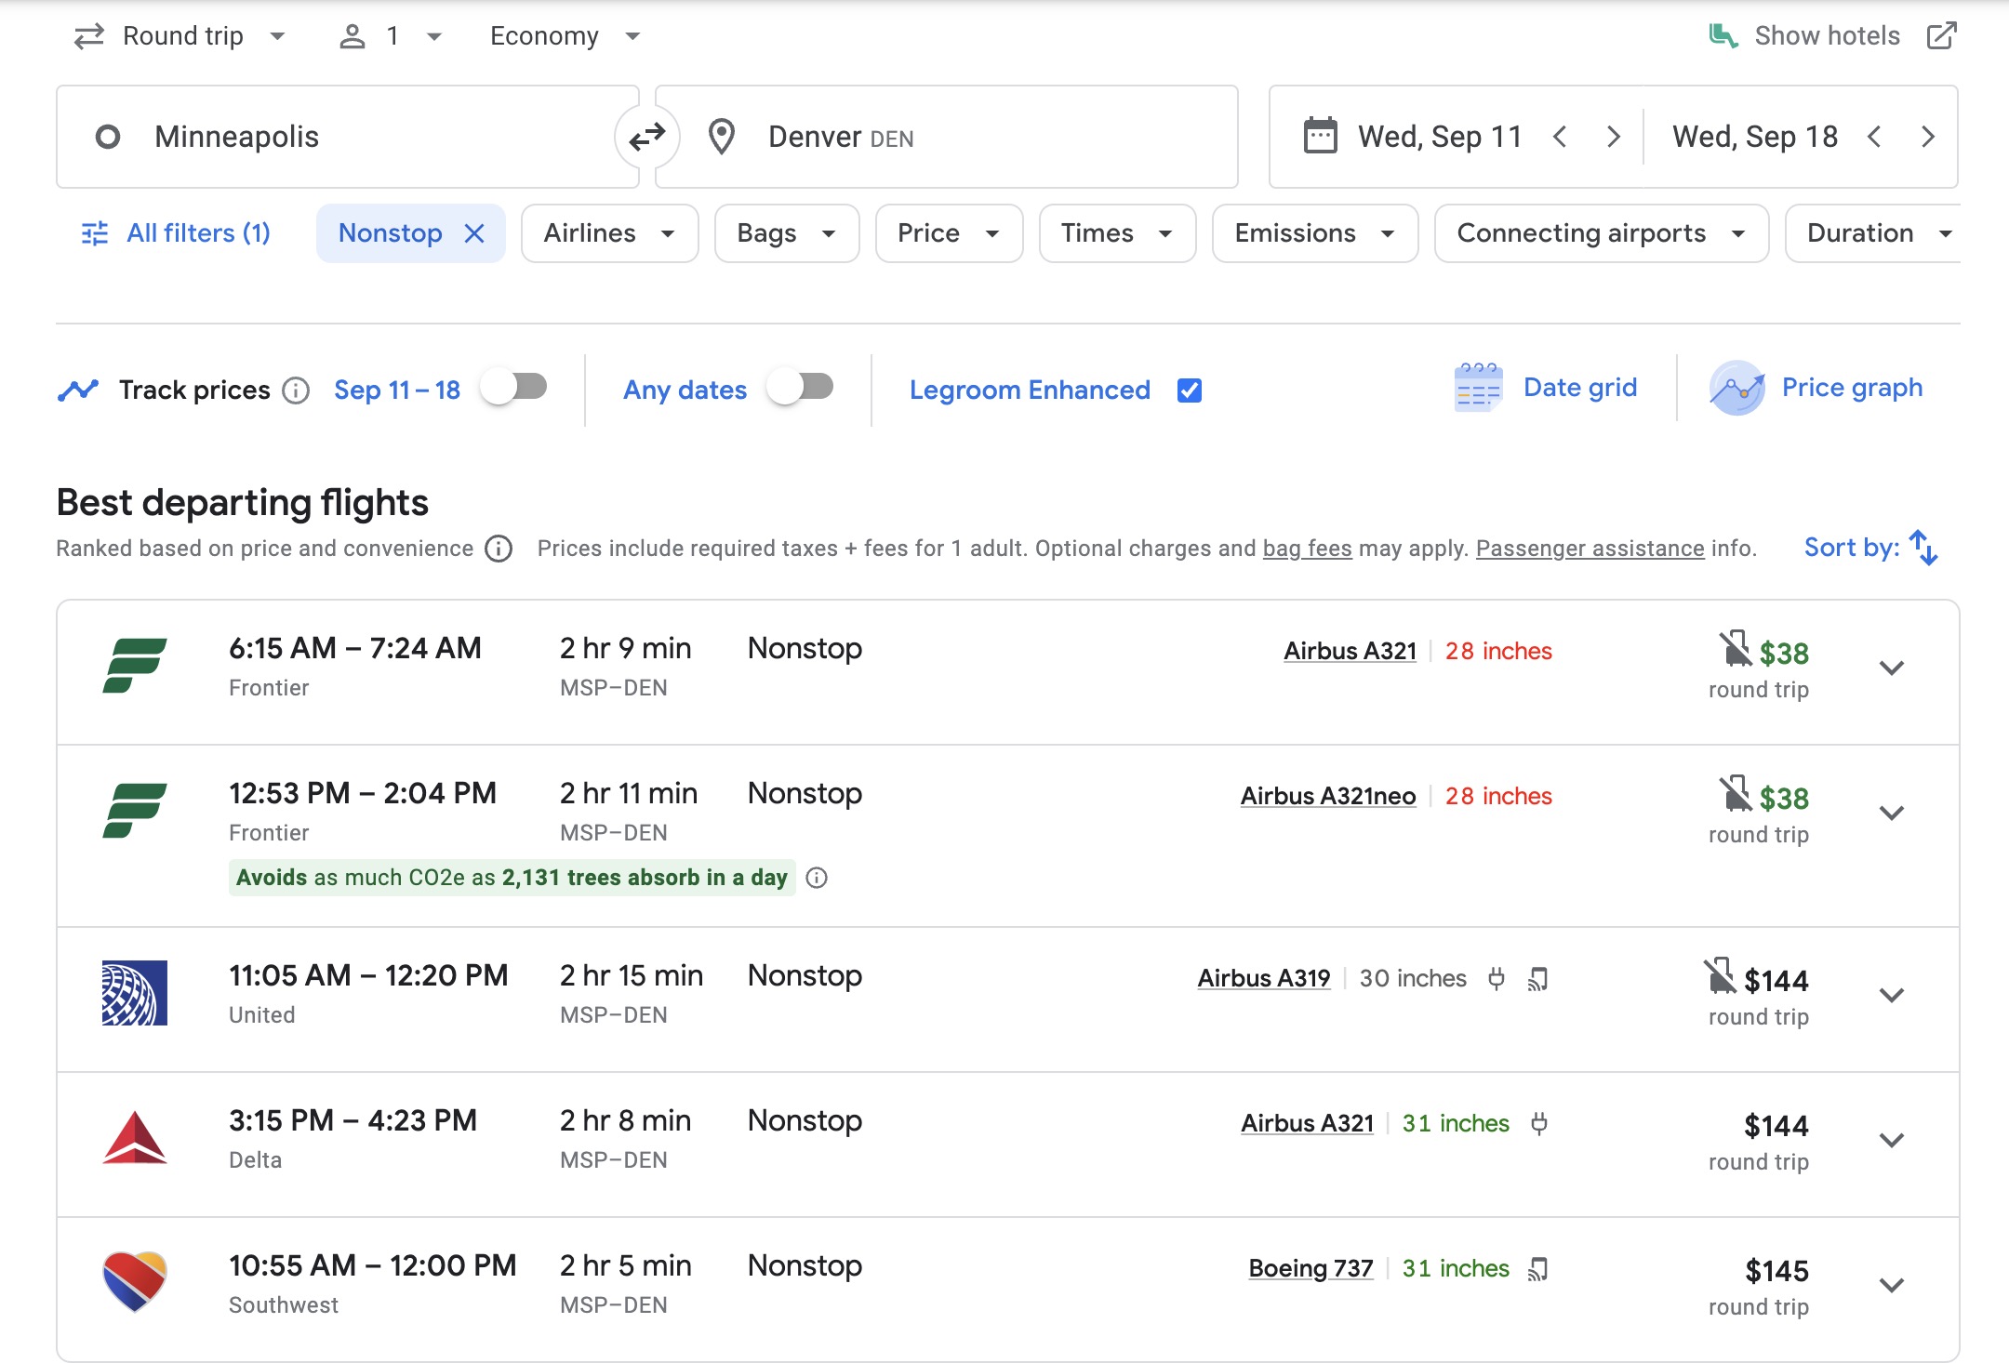
Task: Click the Track prices info icon
Action: pos(296,390)
